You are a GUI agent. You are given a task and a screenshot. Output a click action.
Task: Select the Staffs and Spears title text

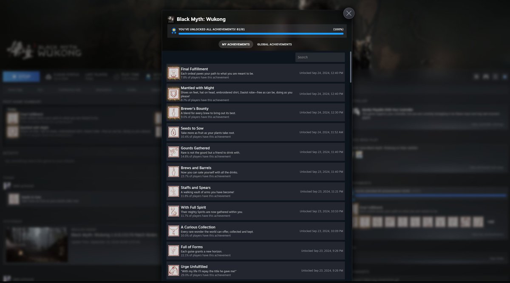point(195,187)
